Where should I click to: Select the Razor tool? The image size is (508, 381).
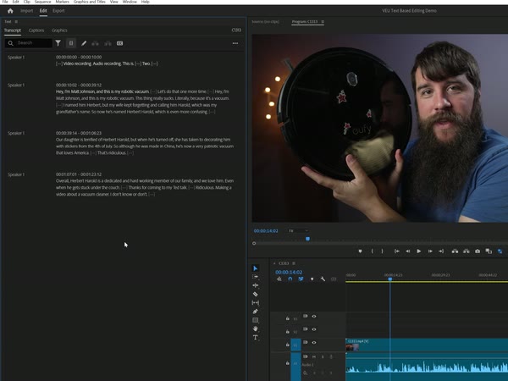click(x=256, y=294)
